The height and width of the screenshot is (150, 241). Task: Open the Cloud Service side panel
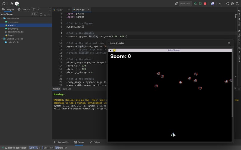tap(239, 18)
